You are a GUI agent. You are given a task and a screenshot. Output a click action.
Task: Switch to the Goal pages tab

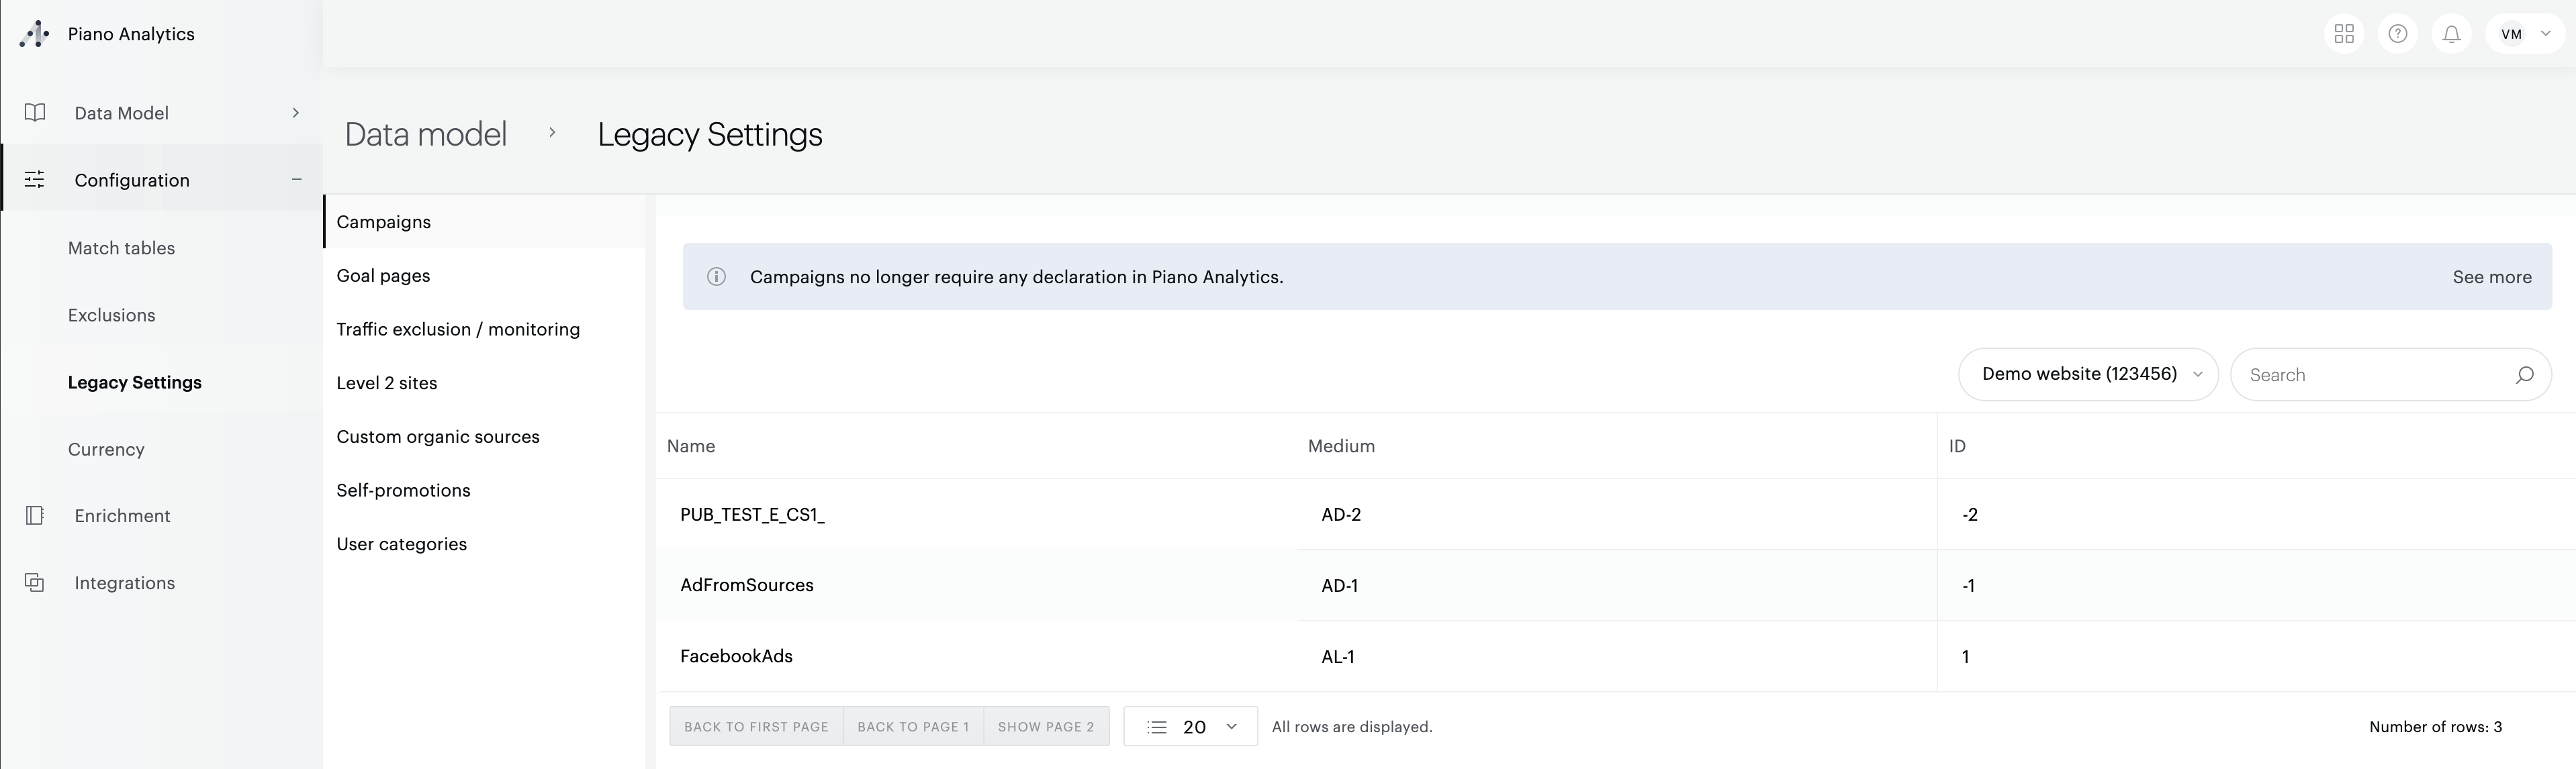pos(383,274)
